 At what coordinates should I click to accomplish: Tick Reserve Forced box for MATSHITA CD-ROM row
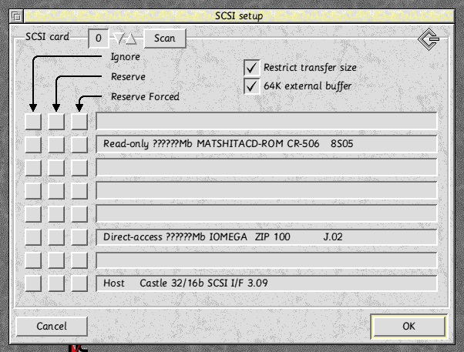click(x=79, y=144)
